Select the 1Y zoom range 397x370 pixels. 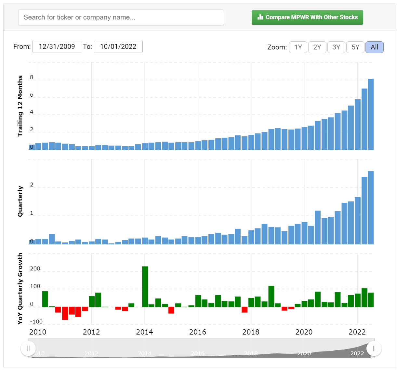(298, 47)
